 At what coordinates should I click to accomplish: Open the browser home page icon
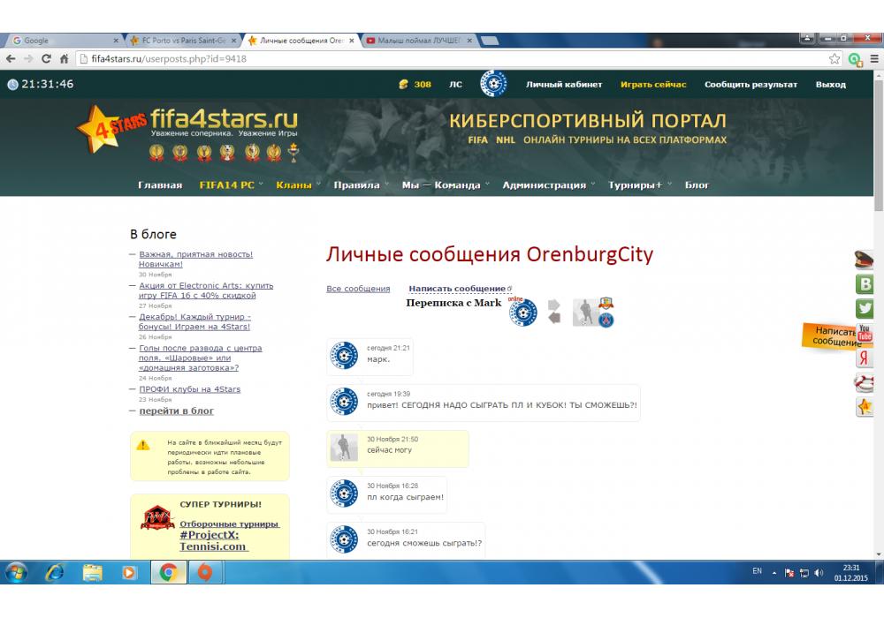coord(65,58)
